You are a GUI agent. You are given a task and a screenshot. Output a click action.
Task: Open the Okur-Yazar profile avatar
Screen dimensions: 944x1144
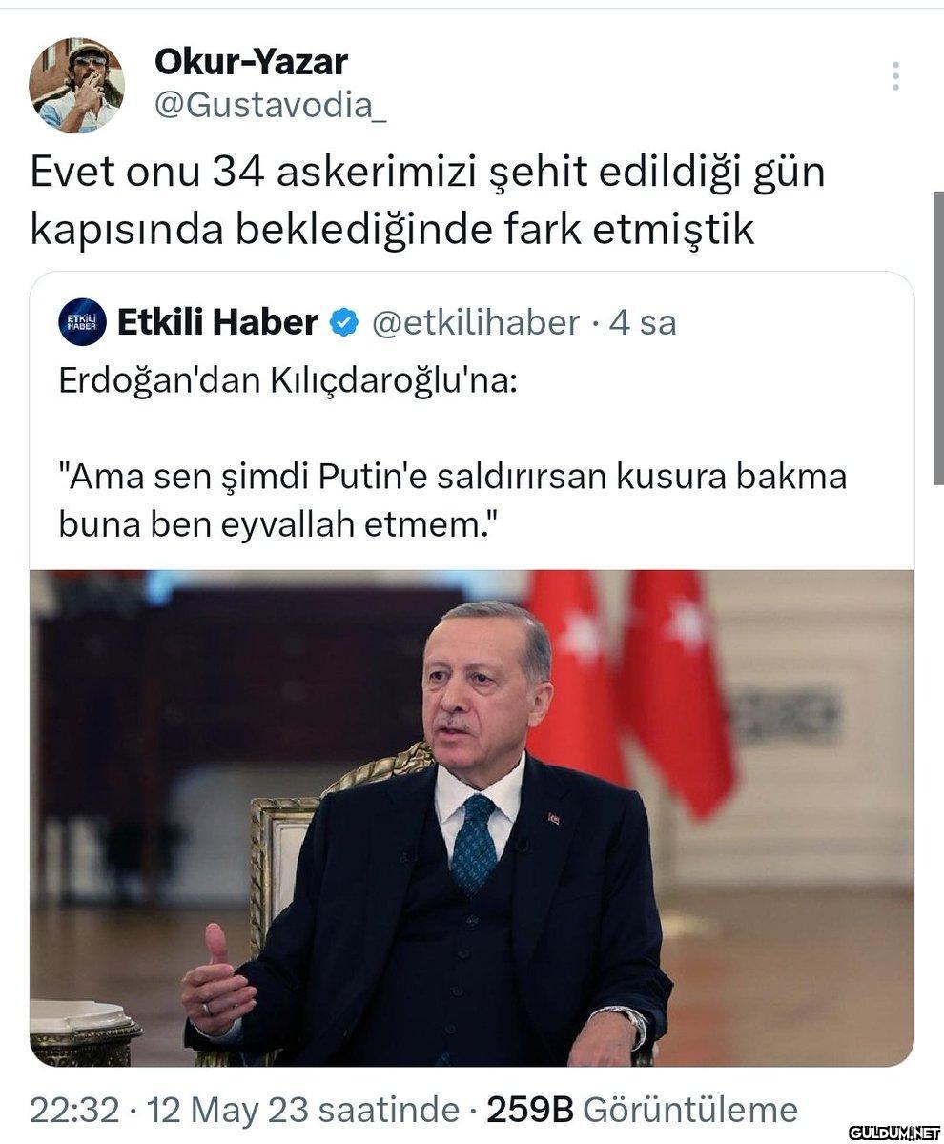(x=76, y=86)
